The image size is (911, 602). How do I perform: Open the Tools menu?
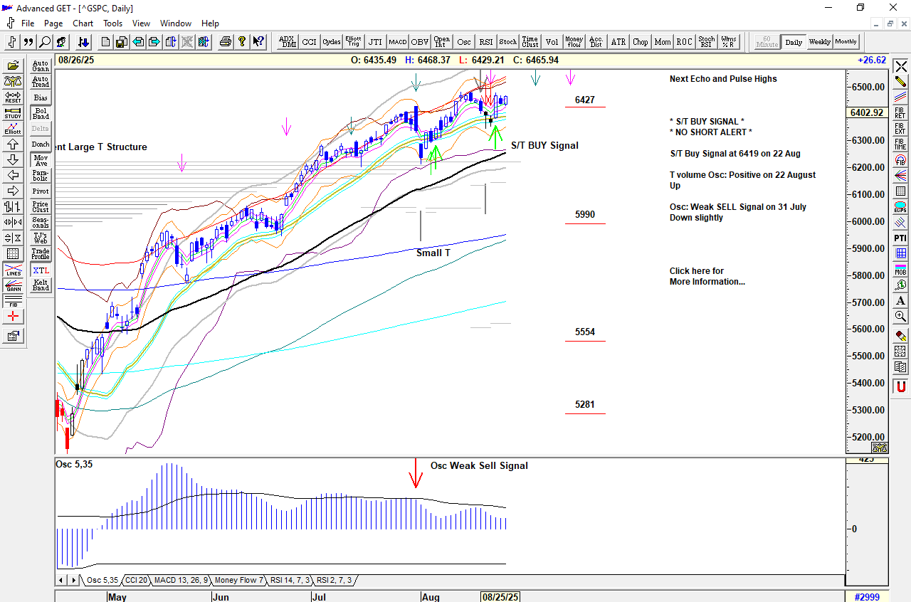[x=112, y=23]
